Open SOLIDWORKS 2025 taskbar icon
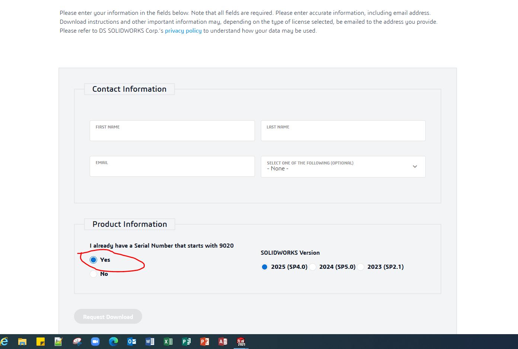 coord(241,342)
